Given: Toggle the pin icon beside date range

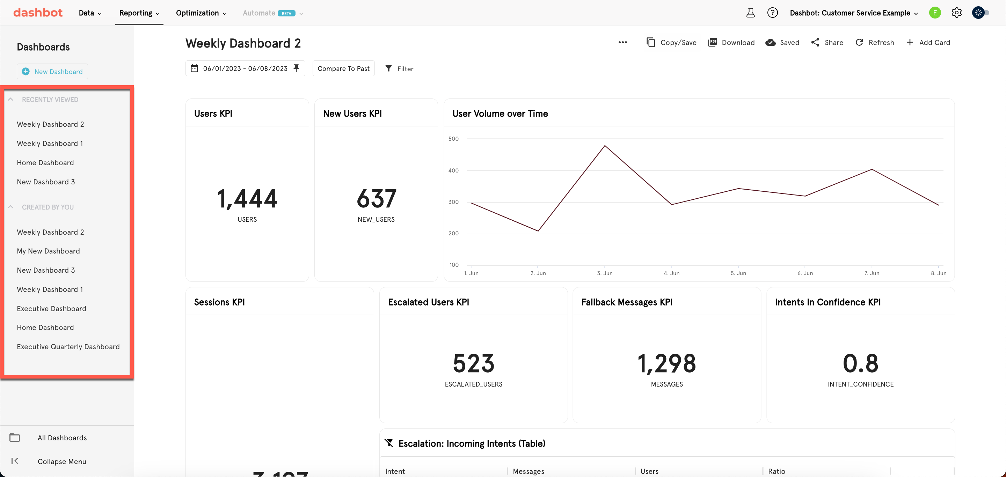Looking at the screenshot, I should pyautogui.click(x=297, y=68).
